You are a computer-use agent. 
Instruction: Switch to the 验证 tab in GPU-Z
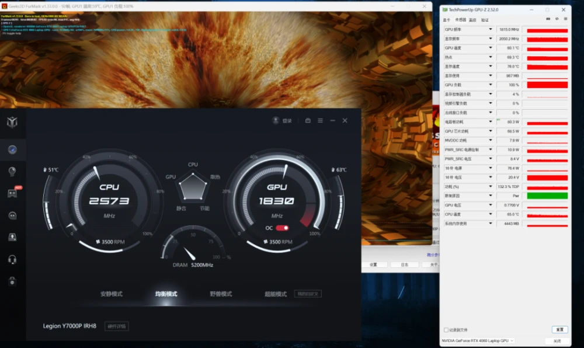[485, 20]
